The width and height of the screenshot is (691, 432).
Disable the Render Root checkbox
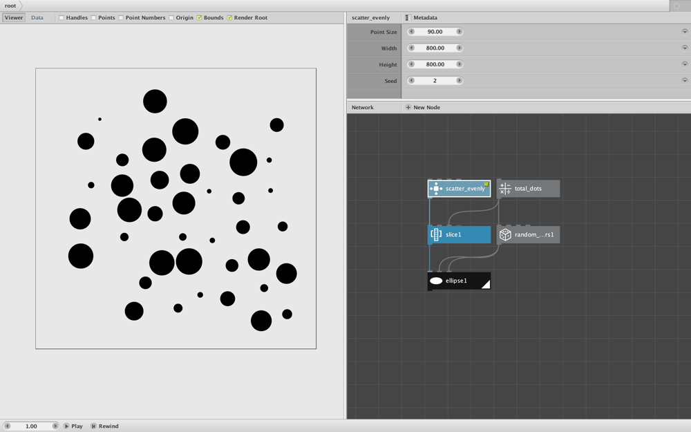point(229,18)
